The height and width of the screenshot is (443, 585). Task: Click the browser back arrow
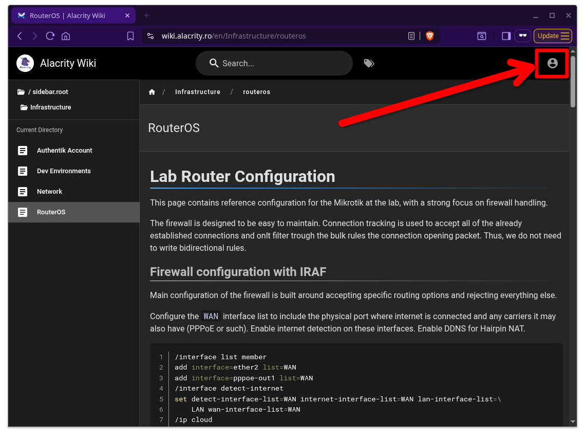20,36
